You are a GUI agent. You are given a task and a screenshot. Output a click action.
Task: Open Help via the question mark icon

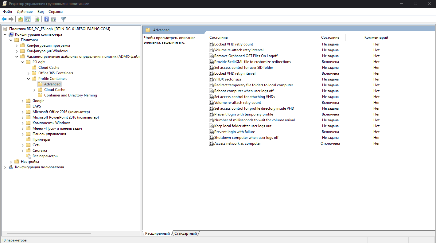46,19
